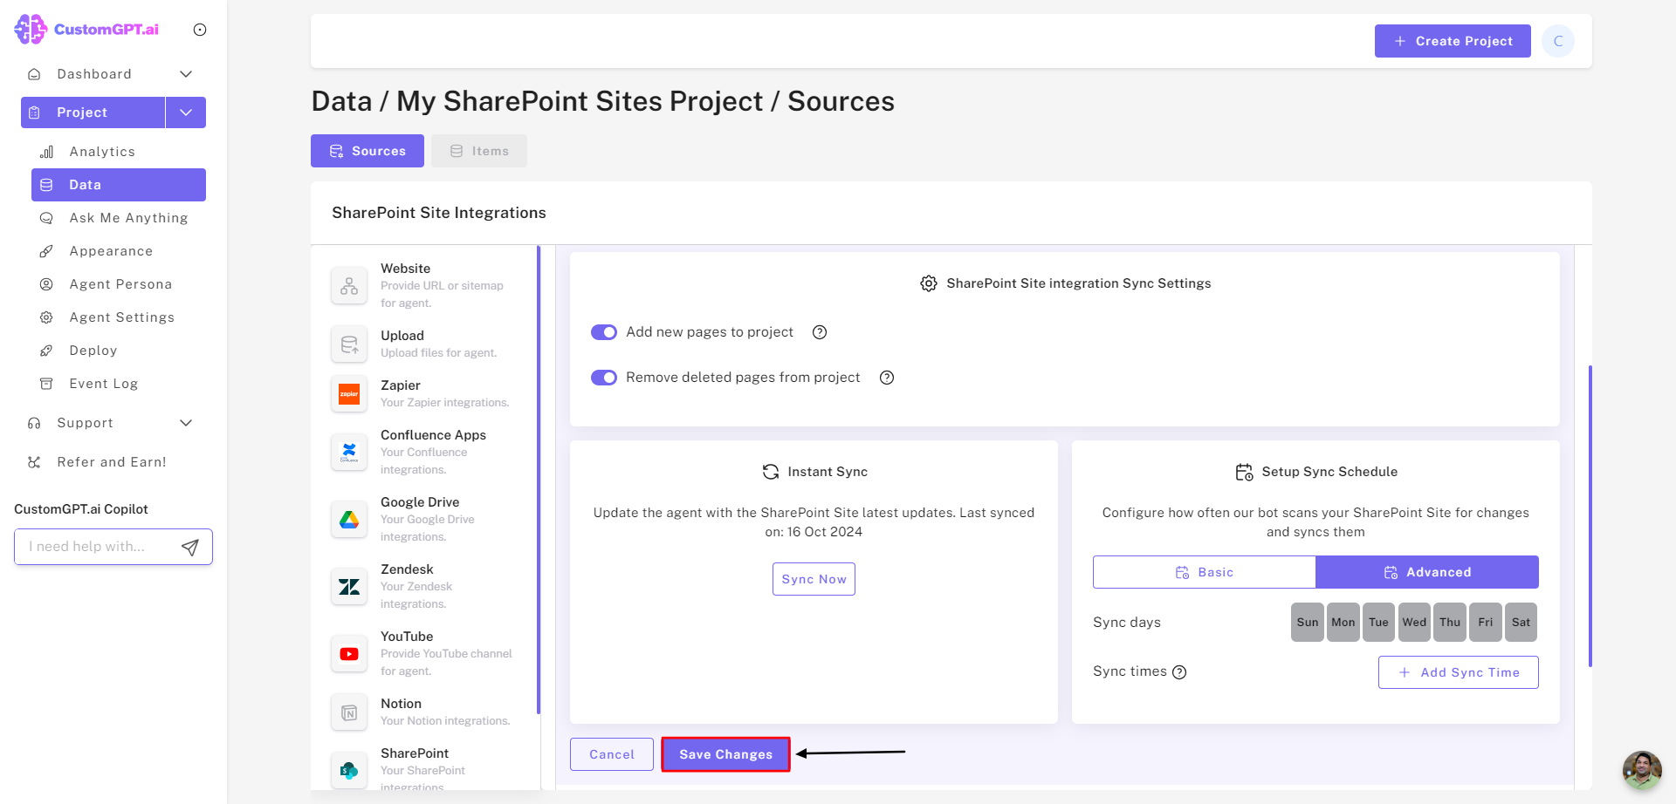Click the Sync Settings gear icon
The height and width of the screenshot is (804, 1676).
coord(929,283)
